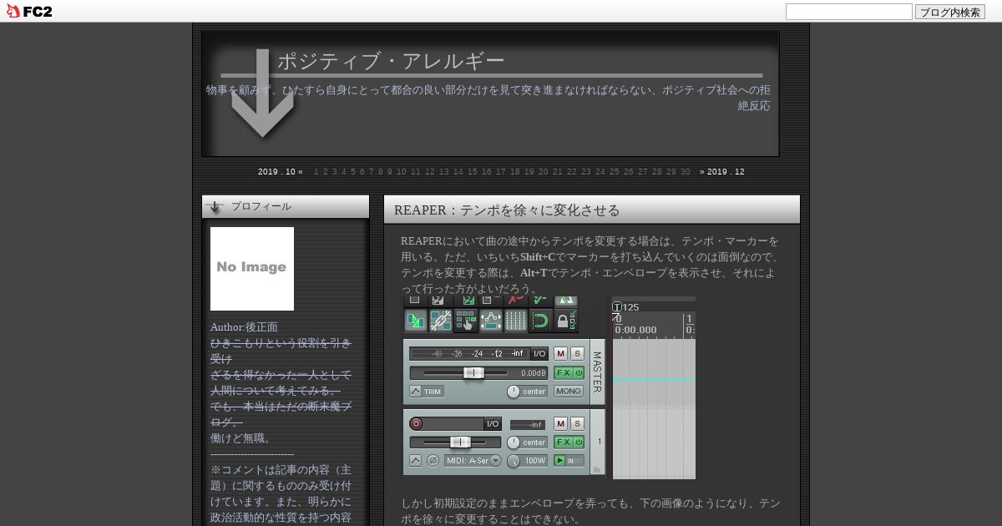Image resolution: width=1002 pixels, height=526 pixels.
Task: Click master track volume fader handle
Action: click(x=473, y=373)
